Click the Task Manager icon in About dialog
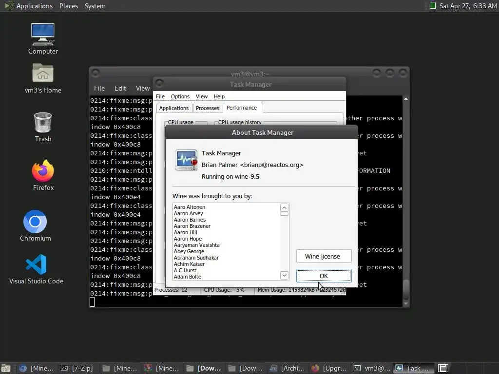The image size is (499, 374). 186,160
